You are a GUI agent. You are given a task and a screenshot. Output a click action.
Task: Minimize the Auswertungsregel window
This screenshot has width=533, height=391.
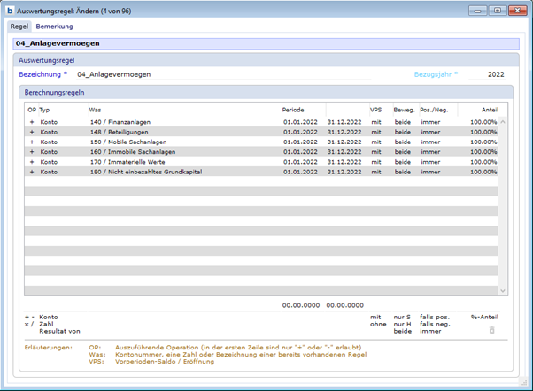pyautogui.click(x=480, y=11)
